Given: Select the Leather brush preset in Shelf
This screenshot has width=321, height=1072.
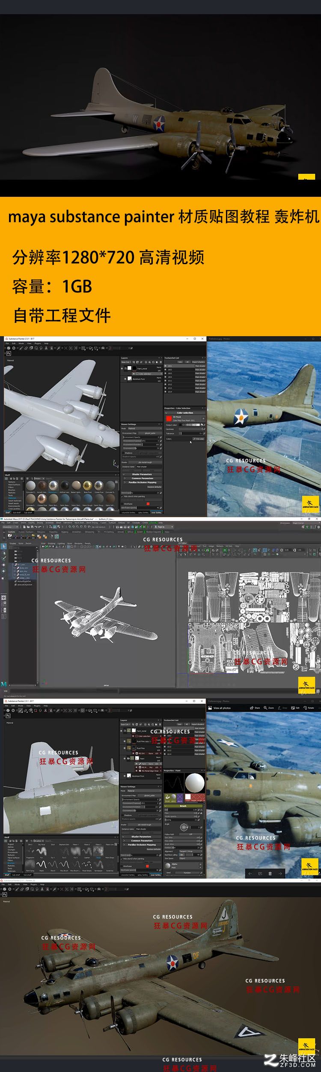Looking at the screenshot, I should coord(87,851).
